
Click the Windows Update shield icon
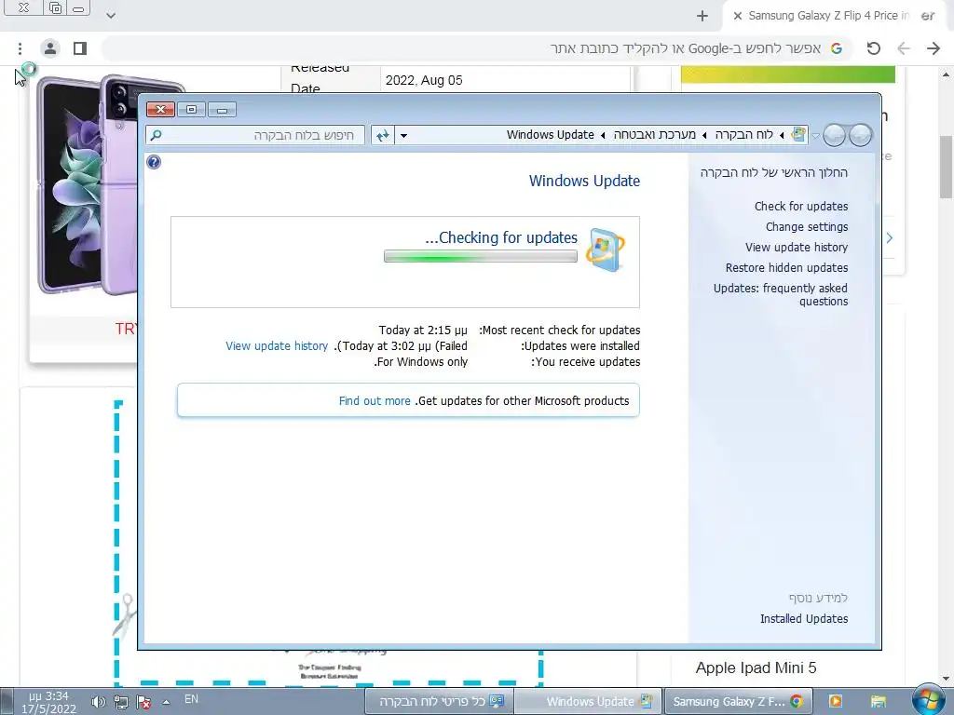[x=605, y=250]
